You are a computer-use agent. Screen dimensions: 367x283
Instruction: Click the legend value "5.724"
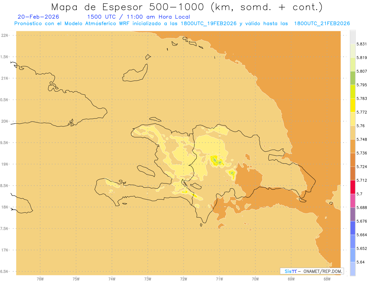pos(362,167)
